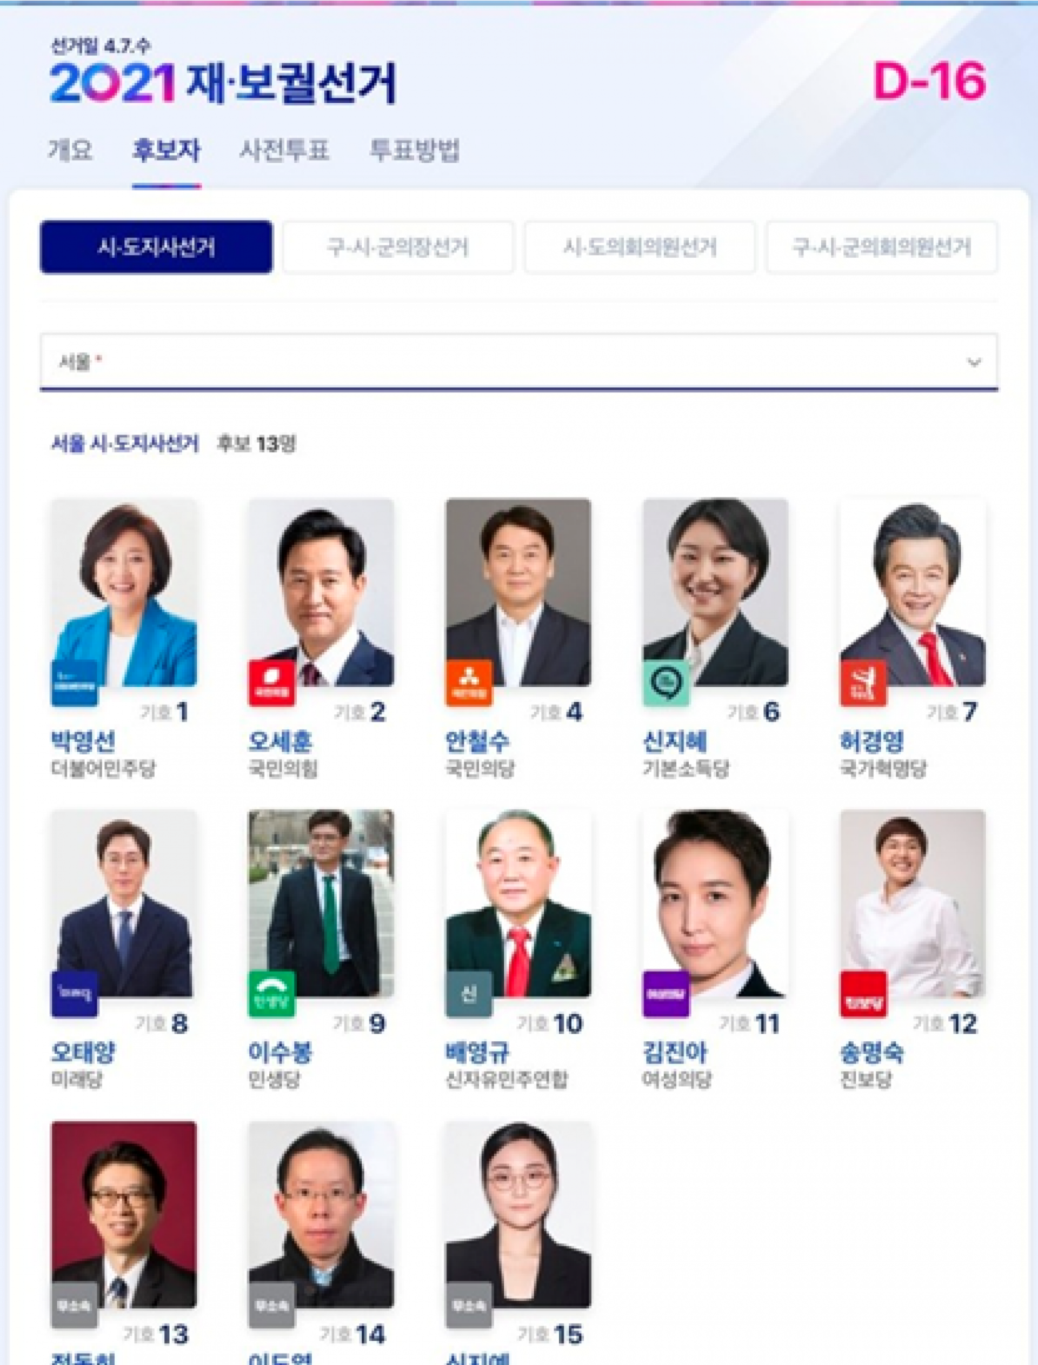Open candidate 박영선 name link
1038x1365 pixels.
pos(83,741)
